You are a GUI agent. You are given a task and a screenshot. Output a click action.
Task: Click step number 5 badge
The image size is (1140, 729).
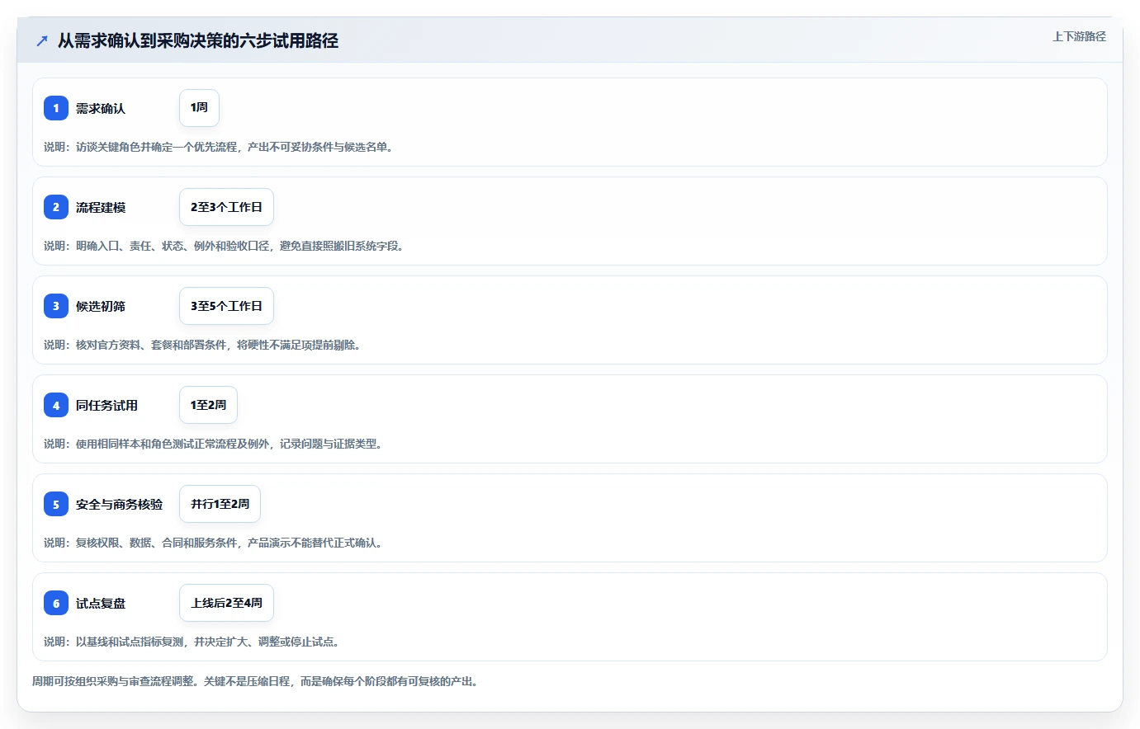tap(56, 504)
